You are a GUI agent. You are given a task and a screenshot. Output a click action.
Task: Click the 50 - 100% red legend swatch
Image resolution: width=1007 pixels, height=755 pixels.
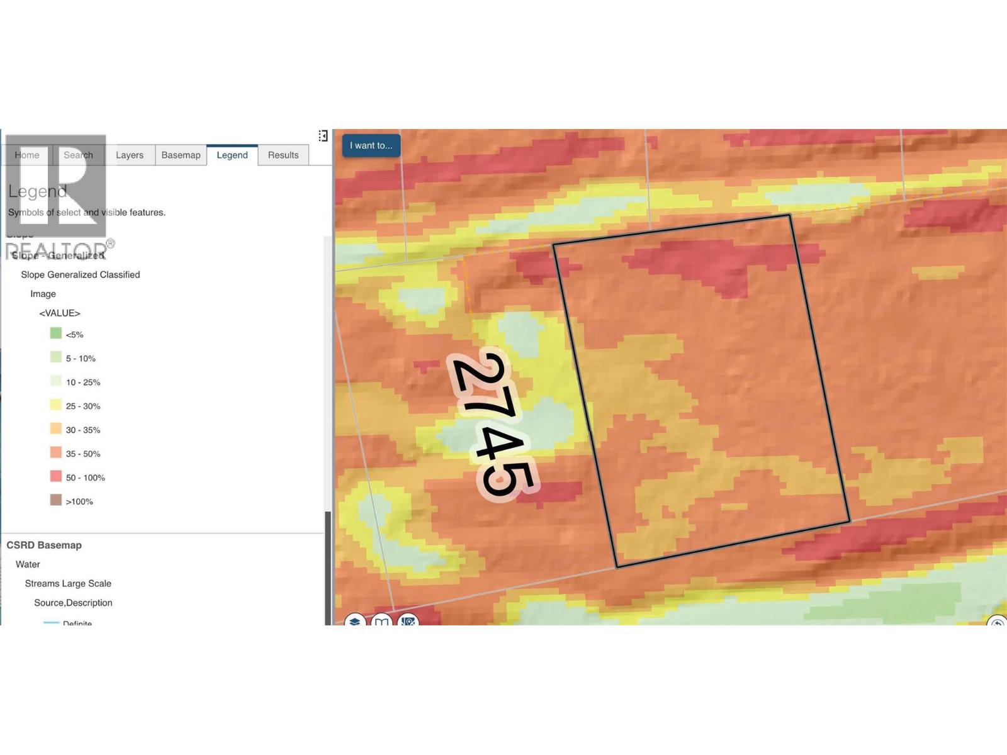56,477
